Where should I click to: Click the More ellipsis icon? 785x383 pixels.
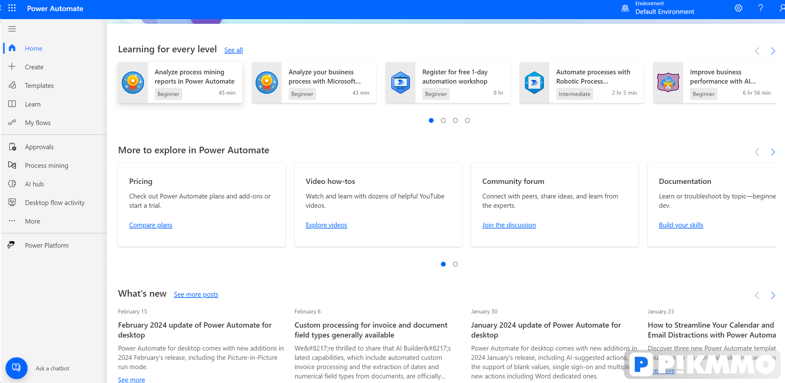point(12,221)
